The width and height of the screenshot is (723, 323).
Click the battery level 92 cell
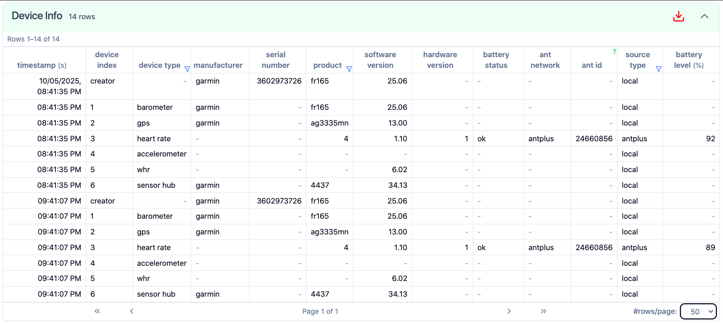pyautogui.click(x=710, y=139)
